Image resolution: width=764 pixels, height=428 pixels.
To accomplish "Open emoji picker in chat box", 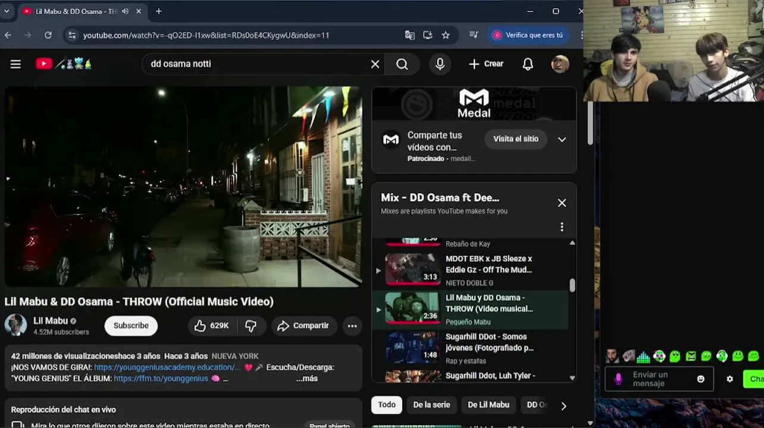I will tap(701, 379).
